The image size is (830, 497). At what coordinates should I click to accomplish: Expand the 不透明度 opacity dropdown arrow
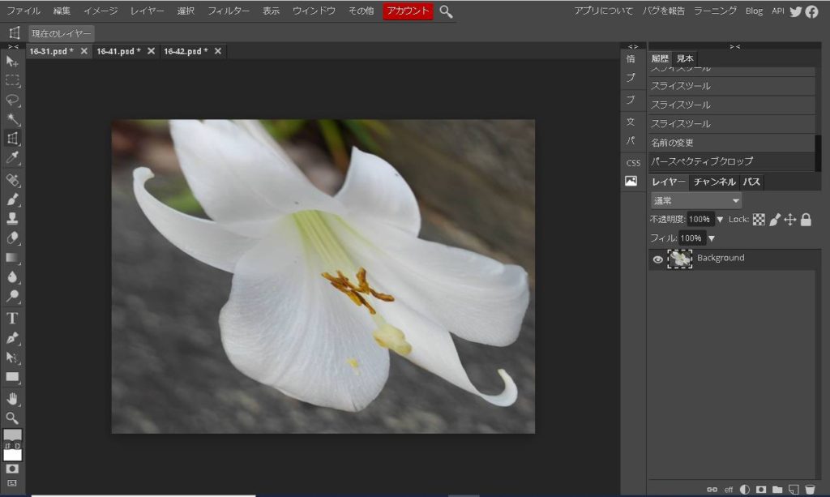tap(720, 220)
